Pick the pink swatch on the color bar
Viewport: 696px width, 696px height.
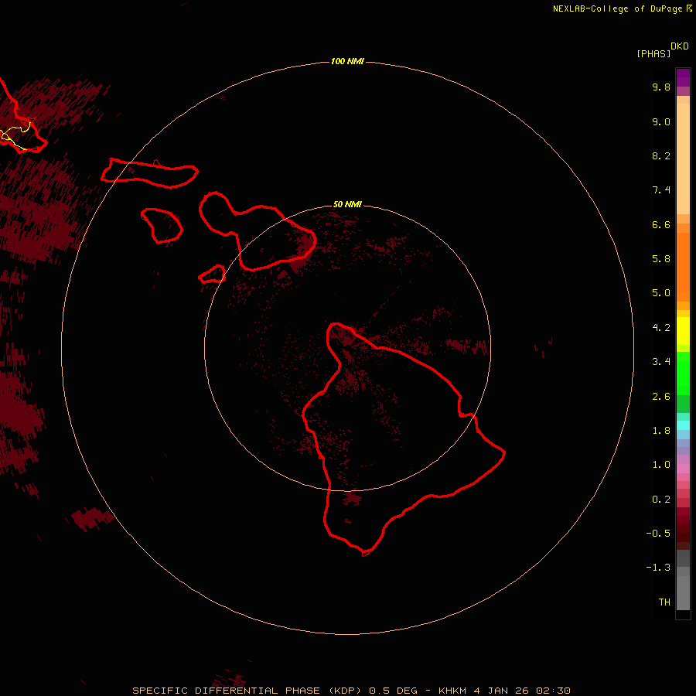(x=683, y=469)
